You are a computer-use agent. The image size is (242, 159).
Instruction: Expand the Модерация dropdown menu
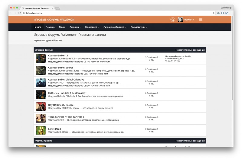tap(92, 27)
